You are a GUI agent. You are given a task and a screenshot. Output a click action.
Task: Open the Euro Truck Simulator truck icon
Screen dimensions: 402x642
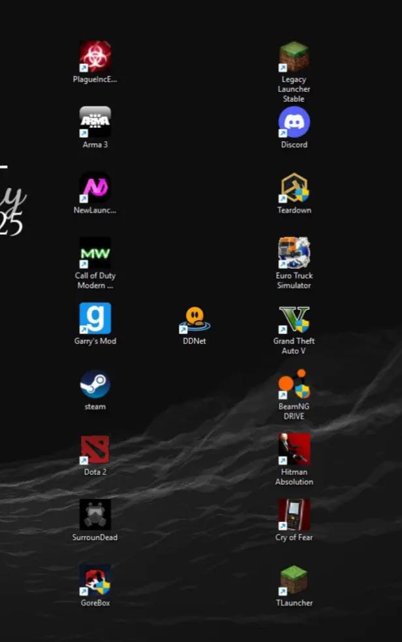[294, 252]
